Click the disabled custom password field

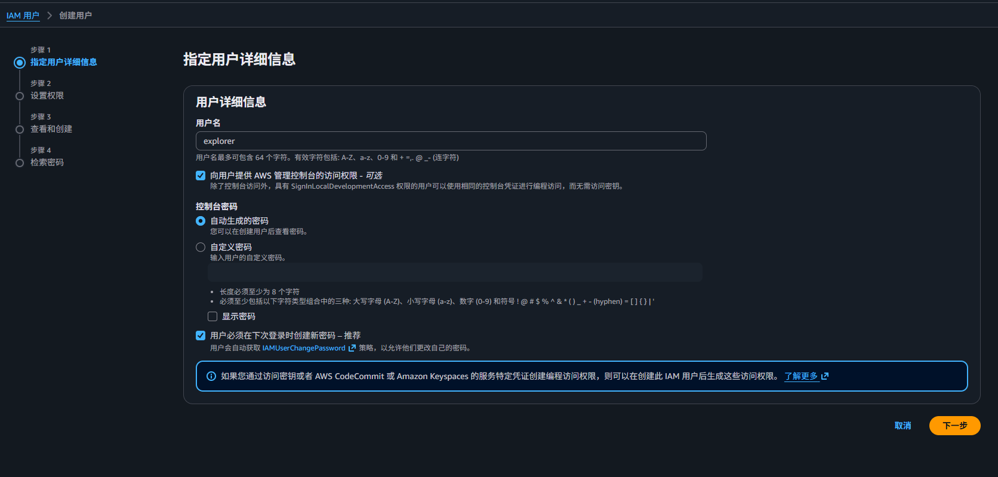point(455,272)
